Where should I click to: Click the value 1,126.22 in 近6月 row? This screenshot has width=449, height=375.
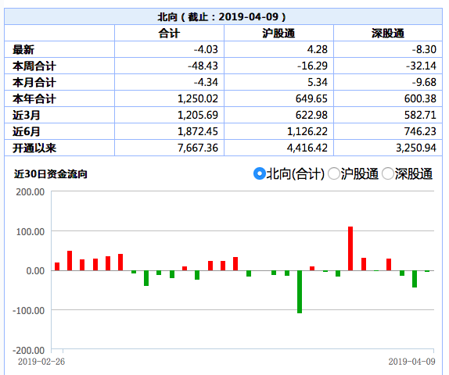click(x=307, y=131)
